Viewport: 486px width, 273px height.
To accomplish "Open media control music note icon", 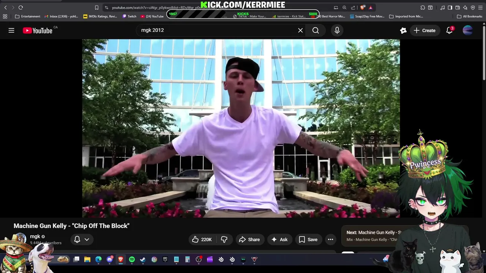I will pos(443,8).
